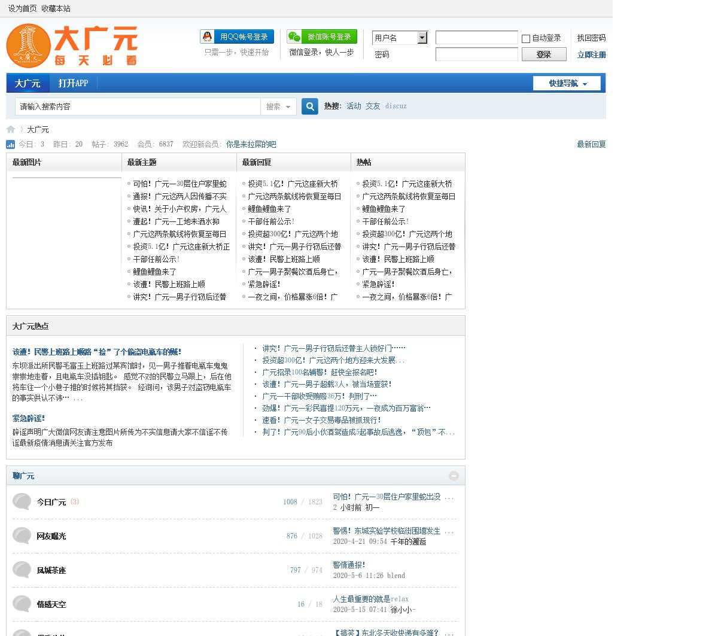Open the 网友曝光 forum bubble icon
718x636 pixels.
[x=22, y=535]
